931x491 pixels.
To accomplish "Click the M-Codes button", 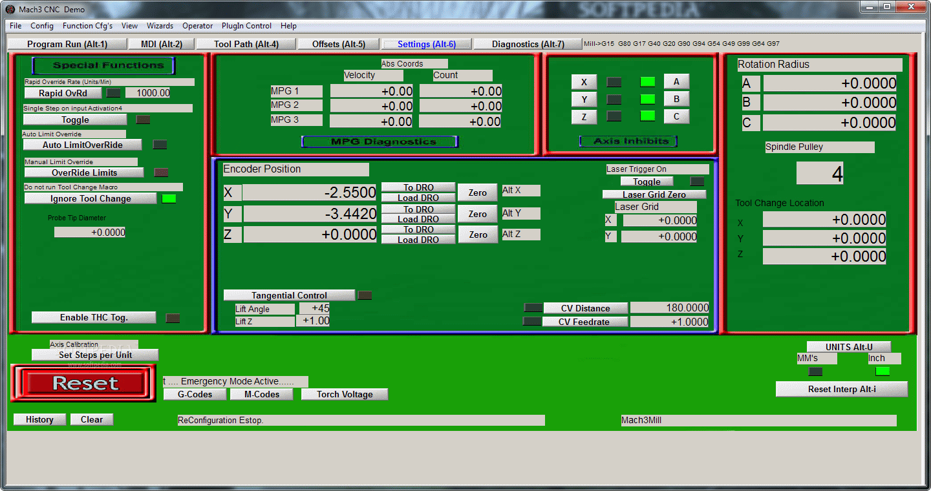I will click(262, 394).
